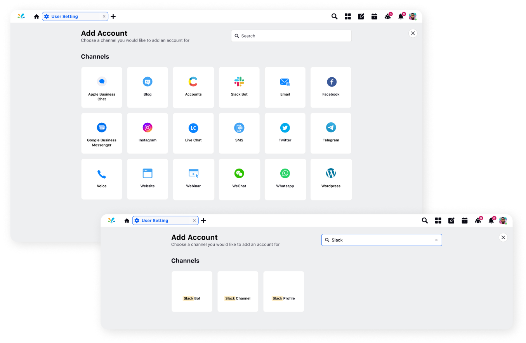
Task: Open the Live Chat channel tile
Action: click(x=193, y=133)
